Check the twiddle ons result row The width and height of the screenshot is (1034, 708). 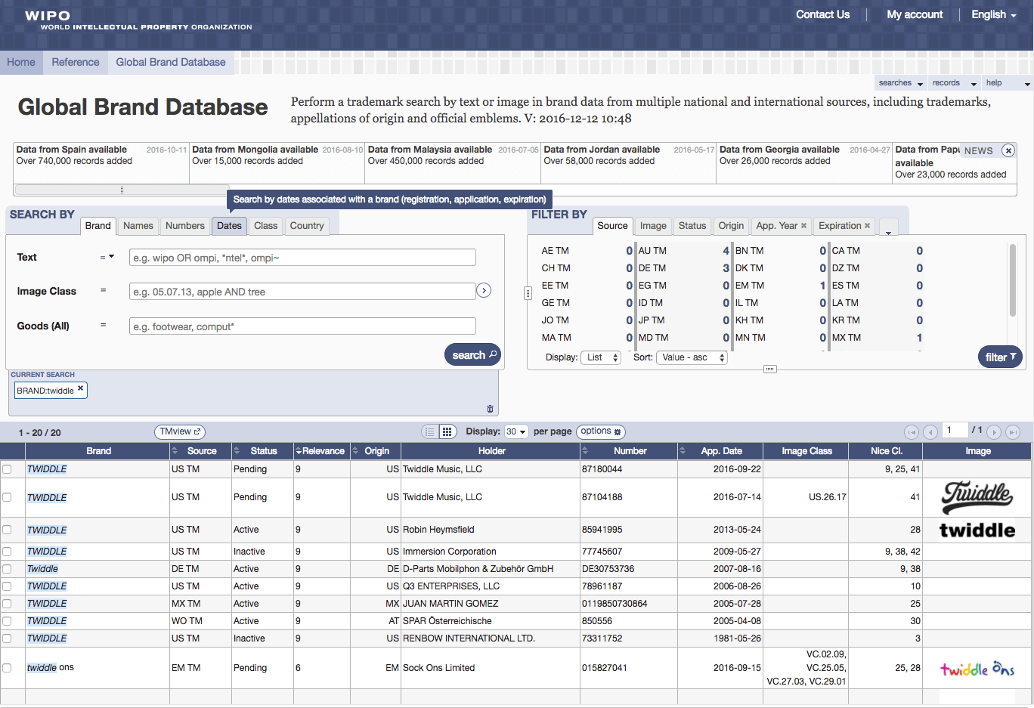click(7, 668)
